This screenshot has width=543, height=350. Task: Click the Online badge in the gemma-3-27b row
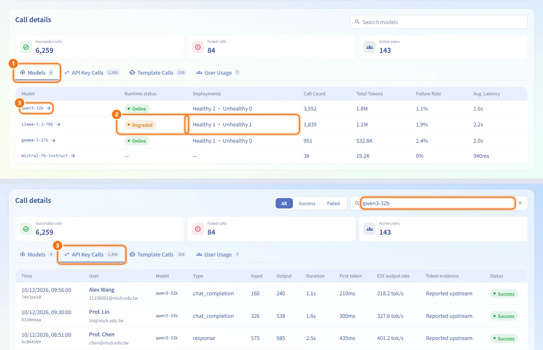(136, 141)
